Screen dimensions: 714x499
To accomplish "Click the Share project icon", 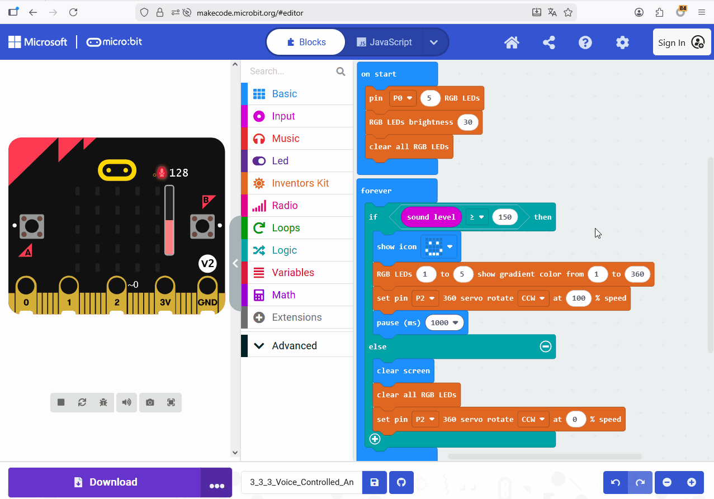I will click(x=548, y=42).
